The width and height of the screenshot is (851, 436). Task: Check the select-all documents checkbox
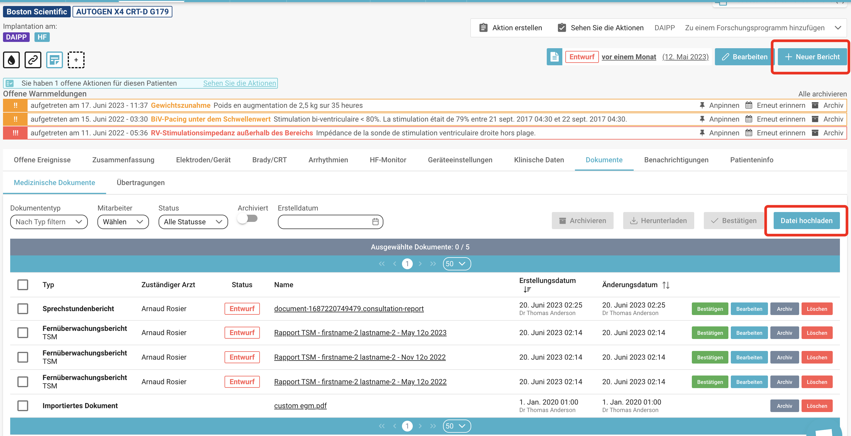(23, 284)
